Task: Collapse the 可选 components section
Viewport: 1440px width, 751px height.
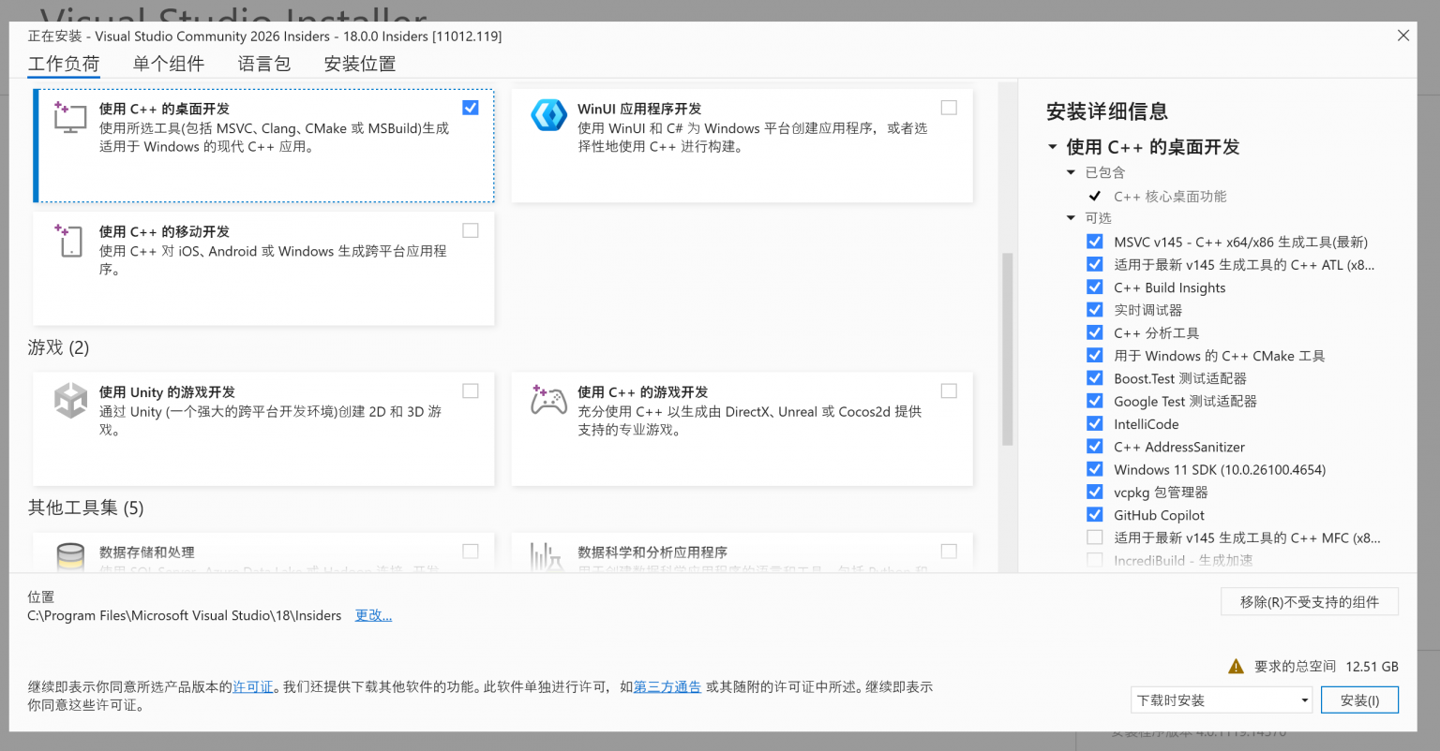Action: (1071, 218)
